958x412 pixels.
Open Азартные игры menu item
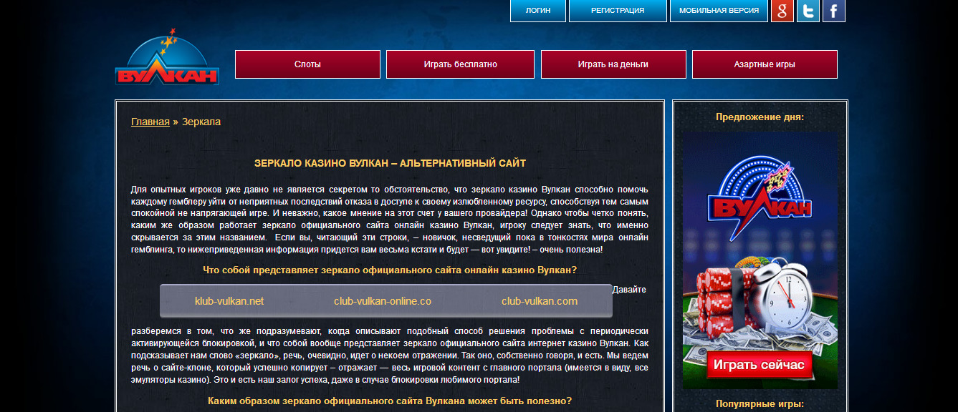pos(765,64)
